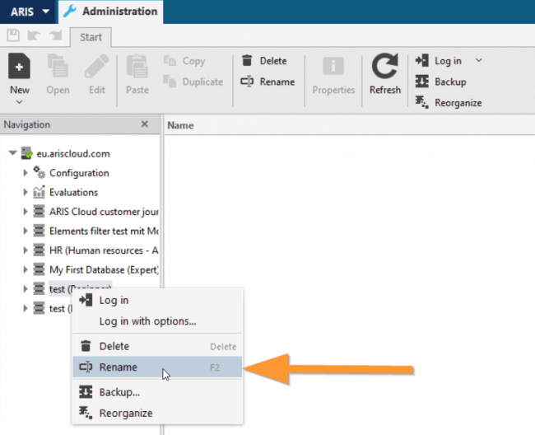535x435 pixels.
Task: Expand the HR (Human resources) database
Action: click(26, 250)
